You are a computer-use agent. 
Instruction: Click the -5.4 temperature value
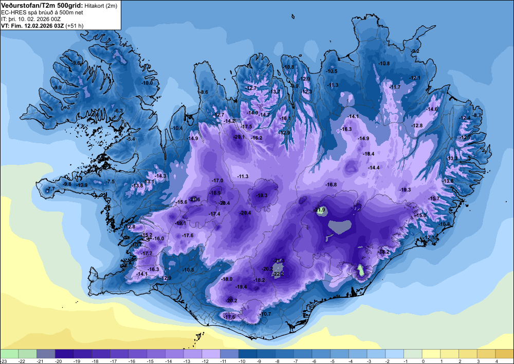131,139
